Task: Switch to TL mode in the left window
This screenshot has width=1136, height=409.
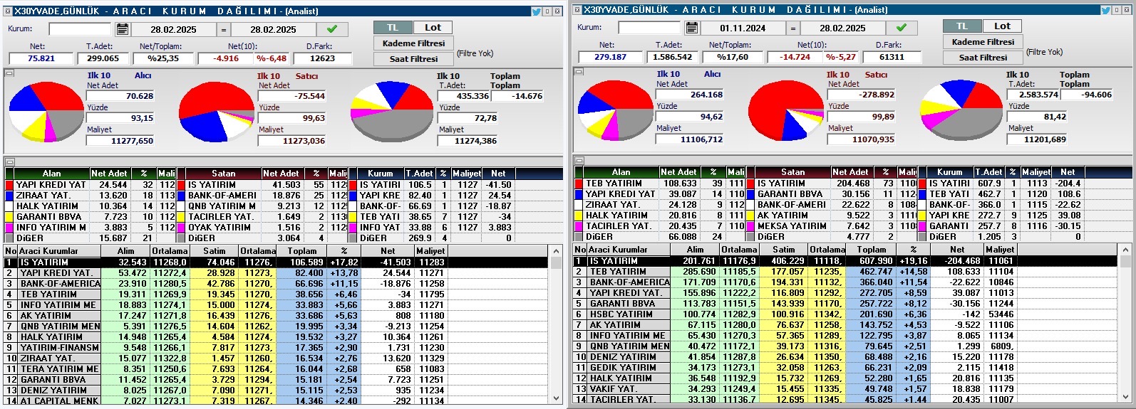Action: tap(393, 27)
